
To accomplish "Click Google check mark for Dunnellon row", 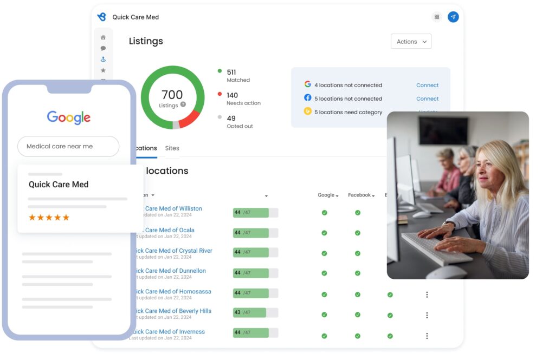I will coord(324,273).
